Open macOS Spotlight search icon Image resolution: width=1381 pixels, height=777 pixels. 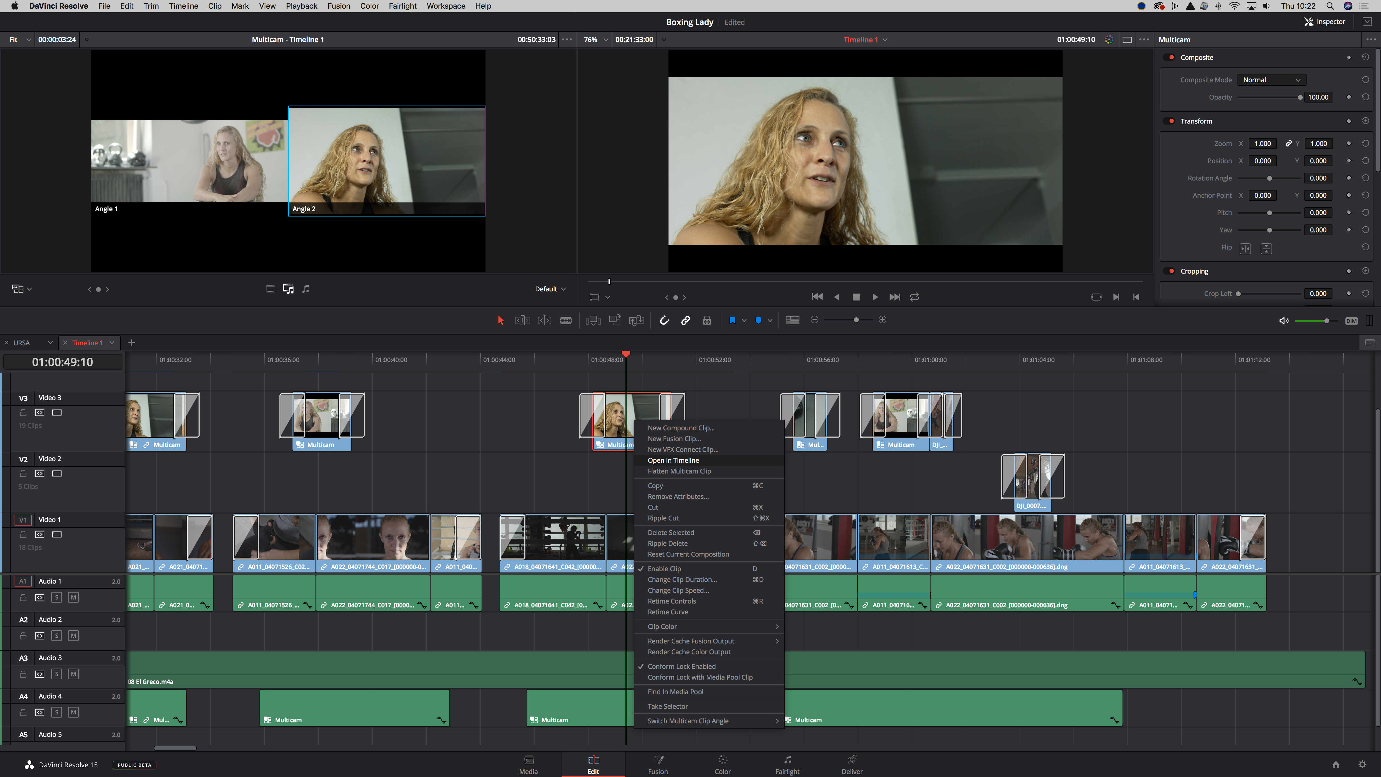[1330, 6]
